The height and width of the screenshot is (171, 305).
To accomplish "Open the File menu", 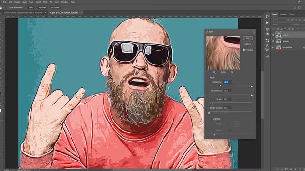I will click(x=5, y=2).
